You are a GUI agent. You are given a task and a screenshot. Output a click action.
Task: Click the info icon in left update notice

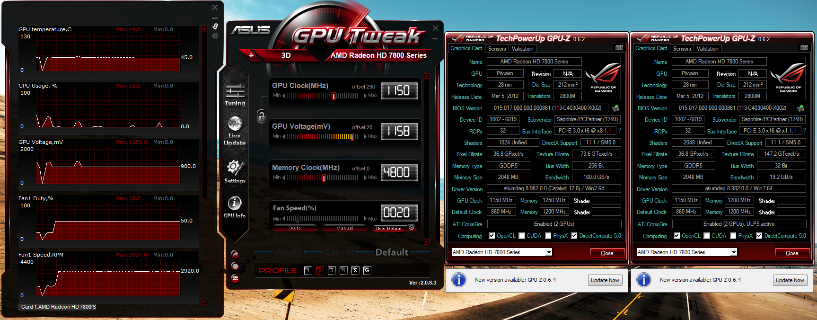pyautogui.click(x=458, y=280)
